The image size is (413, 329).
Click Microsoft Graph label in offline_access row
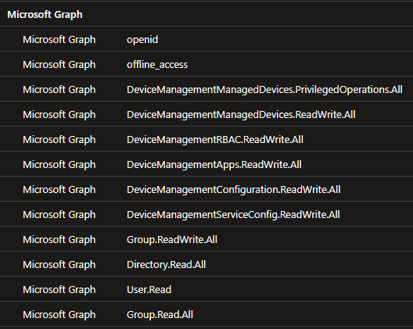pos(59,65)
